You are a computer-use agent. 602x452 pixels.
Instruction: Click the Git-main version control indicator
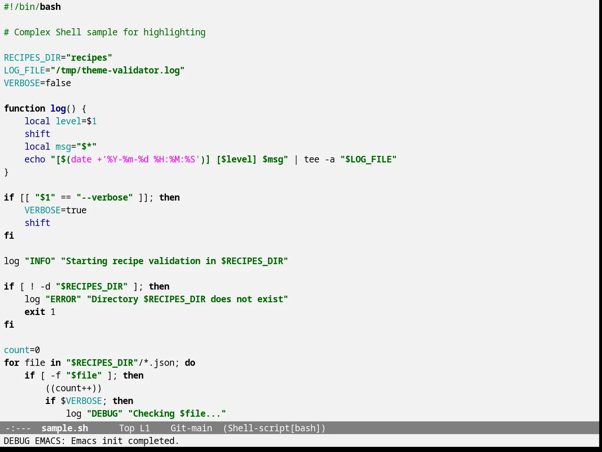coord(191,428)
